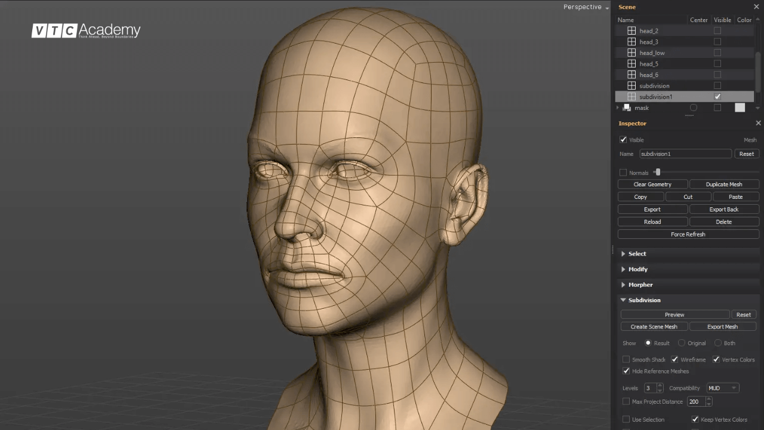Click the mask color swatch
Image resolution: width=764 pixels, height=430 pixels.
(740, 107)
